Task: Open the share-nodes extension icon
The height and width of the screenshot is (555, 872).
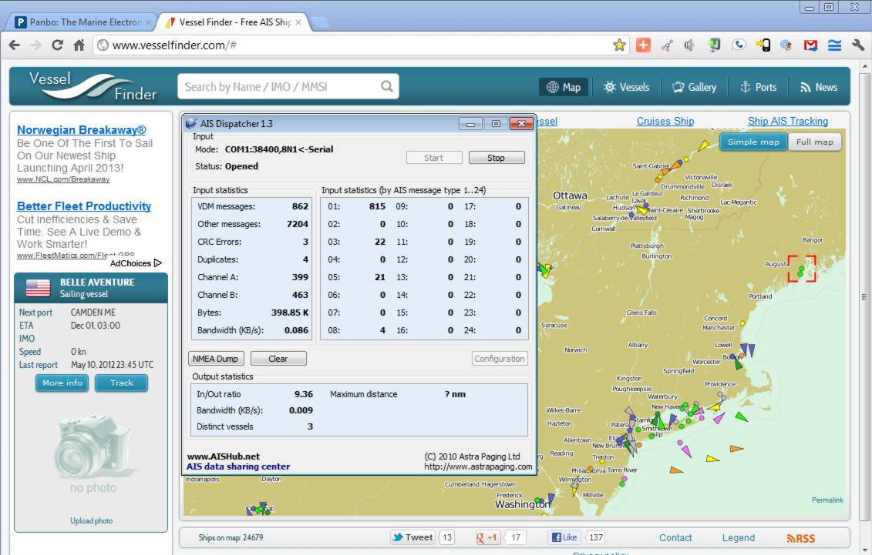Action: point(667,45)
